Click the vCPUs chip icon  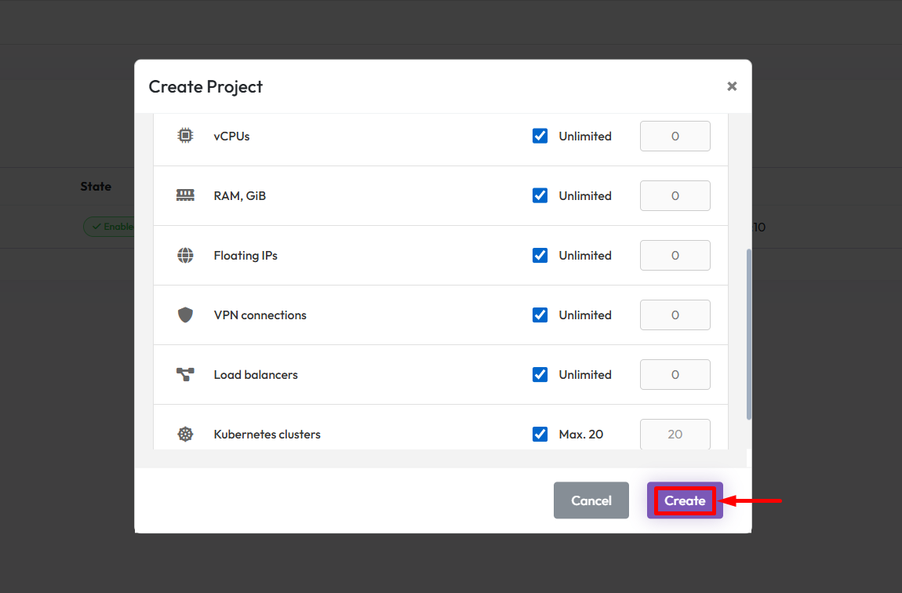click(x=185, y=136)
